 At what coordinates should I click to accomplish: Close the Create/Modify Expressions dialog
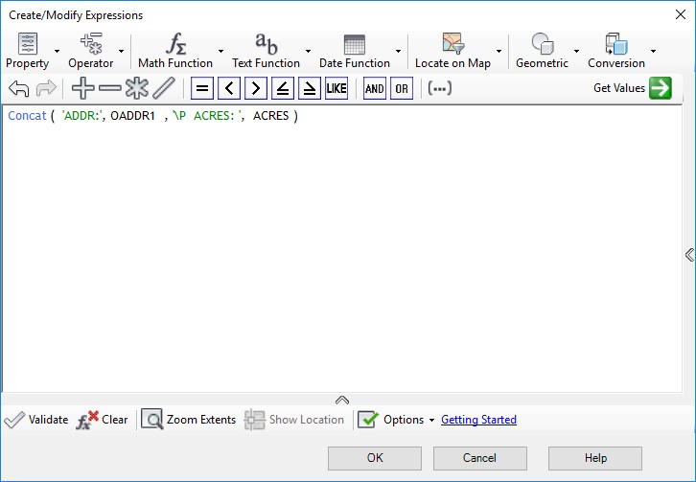[x=680, y=14]
